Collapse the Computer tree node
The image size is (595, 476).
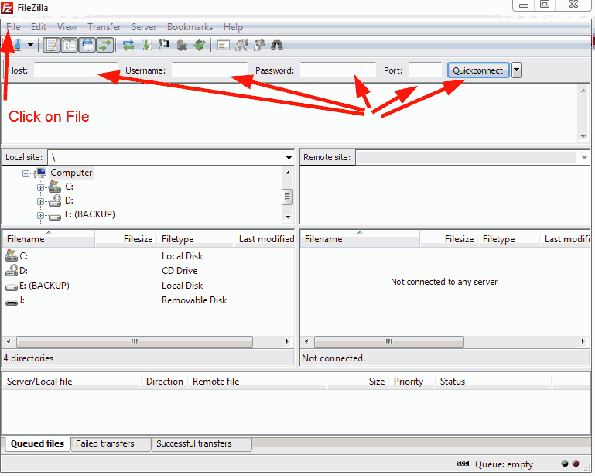point(26,173)
